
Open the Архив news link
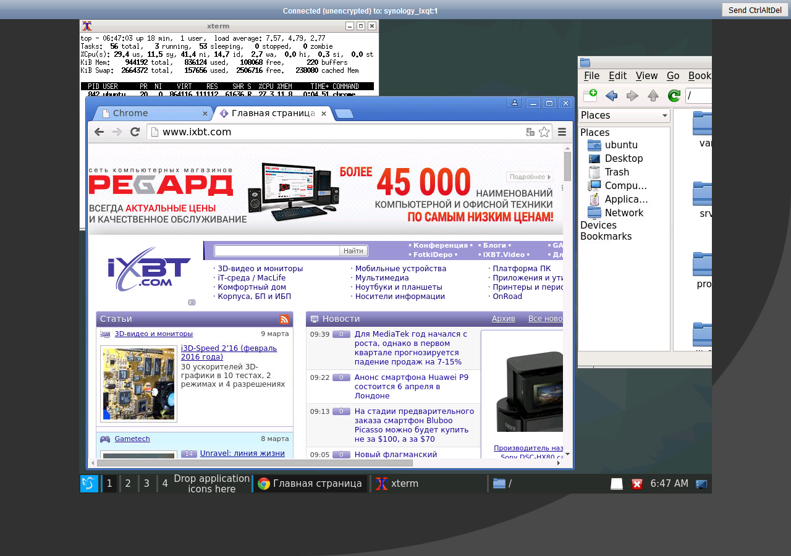pos(503,319)
